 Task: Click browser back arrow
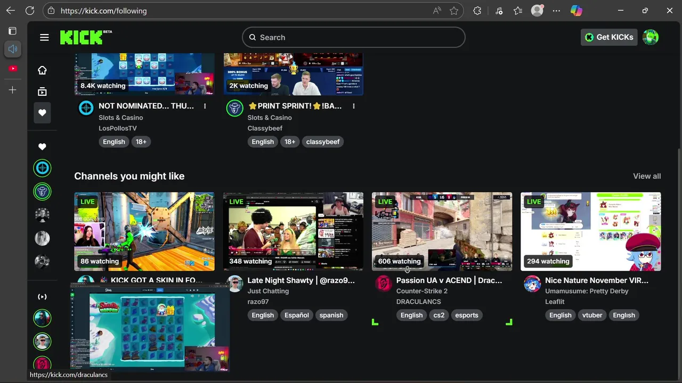11,11
